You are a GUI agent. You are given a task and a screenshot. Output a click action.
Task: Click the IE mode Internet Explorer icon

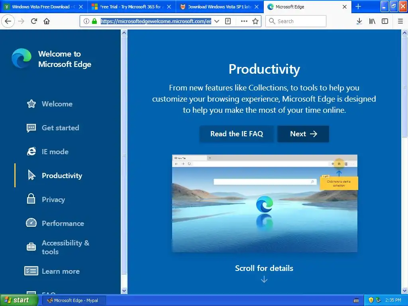(x=31, y=151)
